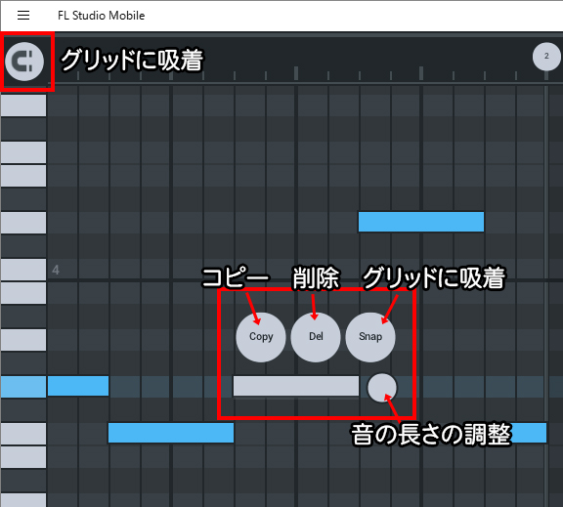Select the upper long blue note
This screenshot has height=507, width=563.
coord(421,222)
